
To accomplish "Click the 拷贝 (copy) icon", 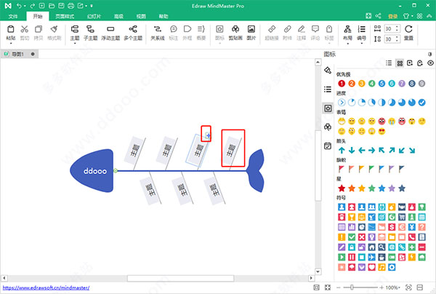I will (39, 29).
